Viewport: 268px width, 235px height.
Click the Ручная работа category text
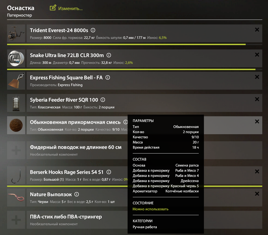(x=145, y=227)
